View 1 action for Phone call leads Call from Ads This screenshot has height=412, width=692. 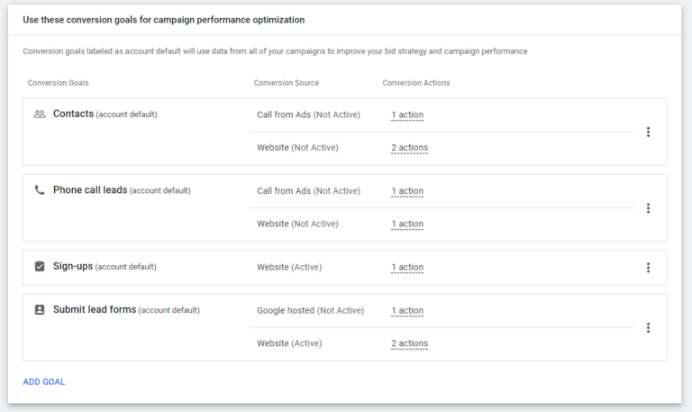point(407,191)
